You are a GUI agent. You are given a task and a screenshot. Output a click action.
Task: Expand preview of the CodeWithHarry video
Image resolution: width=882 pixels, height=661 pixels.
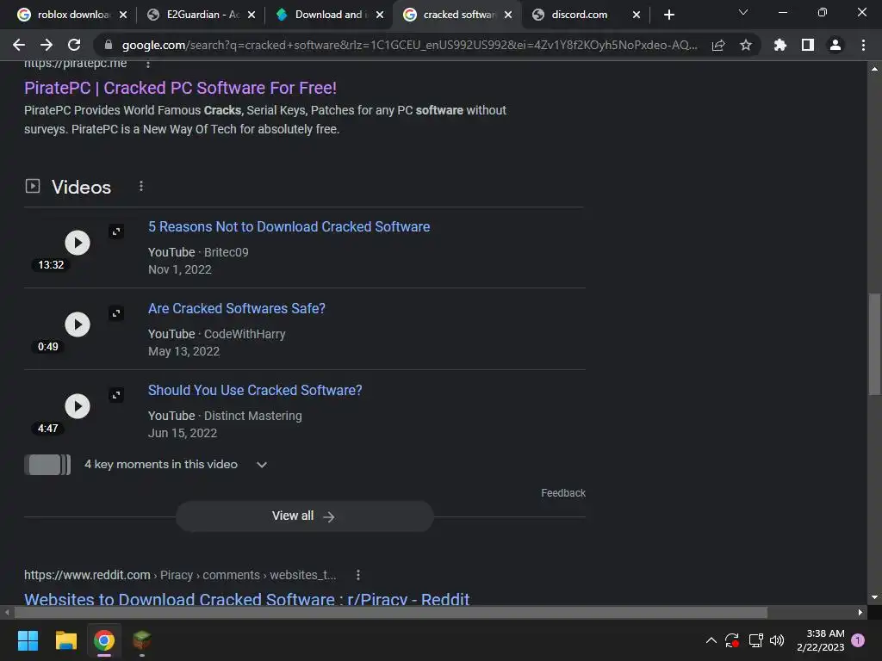tap(116, 313)
